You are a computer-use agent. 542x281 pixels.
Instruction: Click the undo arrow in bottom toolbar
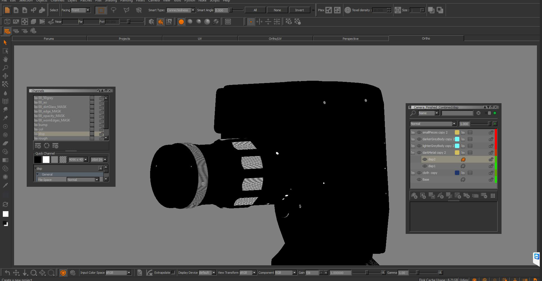[7, 273]
